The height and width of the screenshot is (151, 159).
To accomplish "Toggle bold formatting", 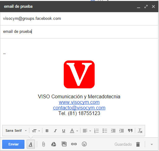I will pyautogui.click(x=47, y=131).
